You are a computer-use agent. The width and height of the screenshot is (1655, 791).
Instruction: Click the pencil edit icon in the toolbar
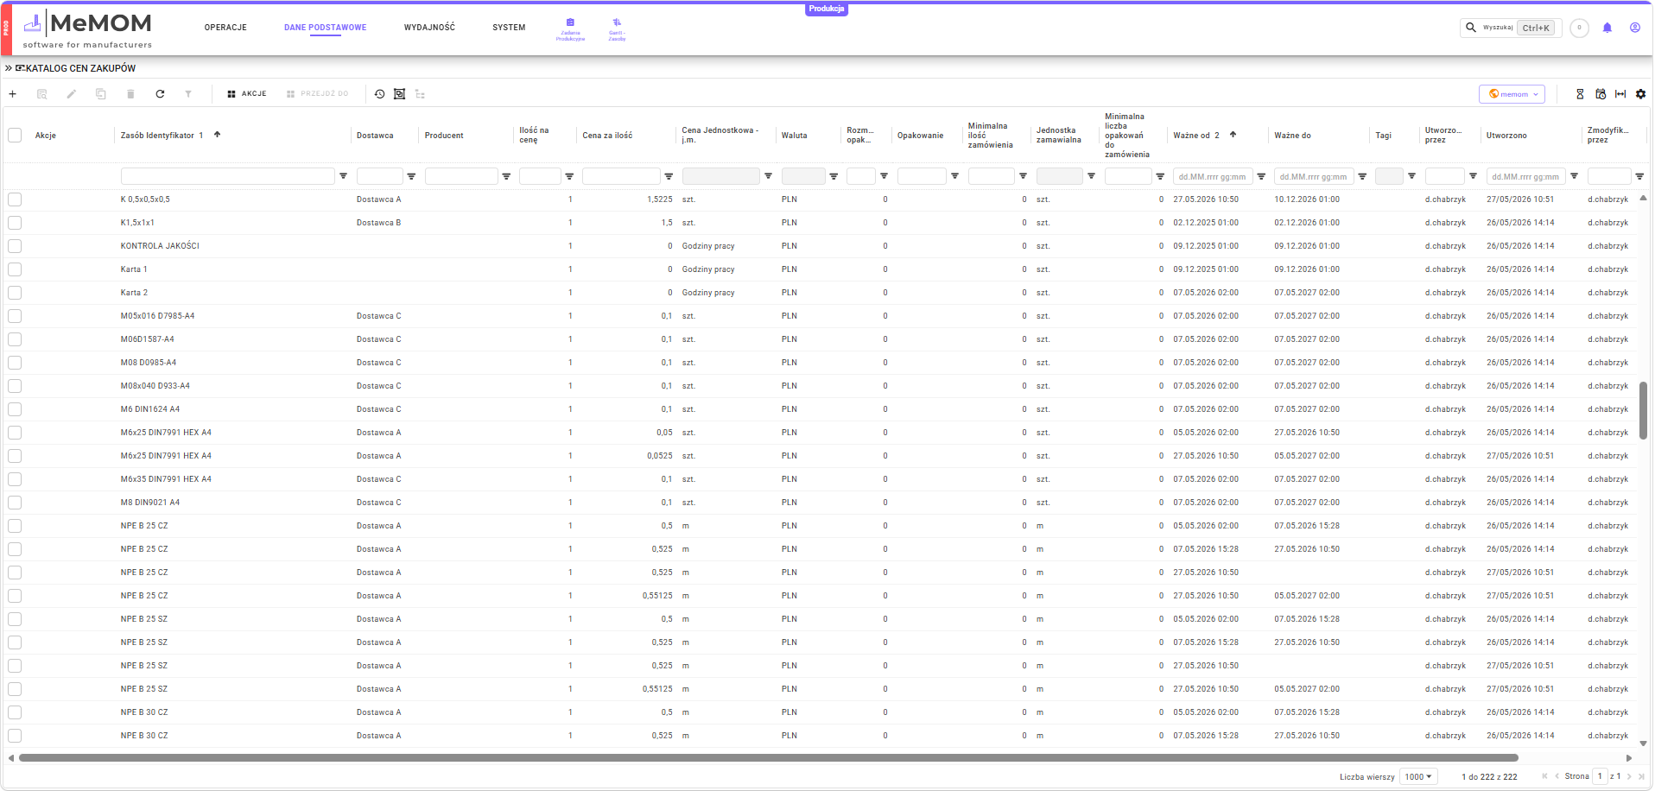click(72, 94)
